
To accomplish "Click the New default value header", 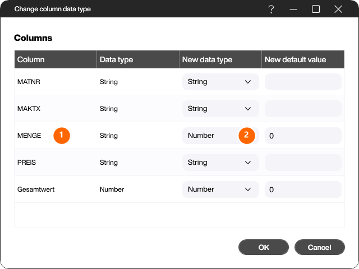I will pyautogui.click(x=303, y=59).
